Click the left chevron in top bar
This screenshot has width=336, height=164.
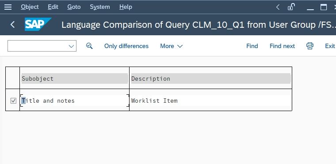278,7
